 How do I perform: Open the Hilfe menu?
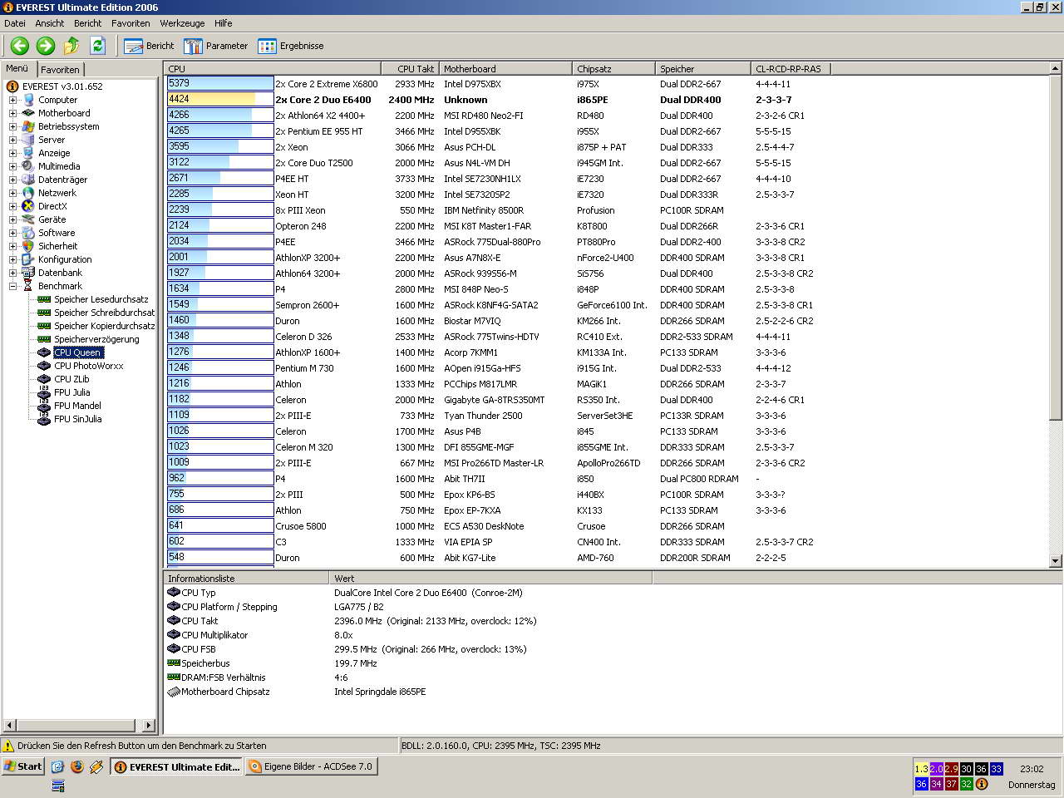pos(224,23)
